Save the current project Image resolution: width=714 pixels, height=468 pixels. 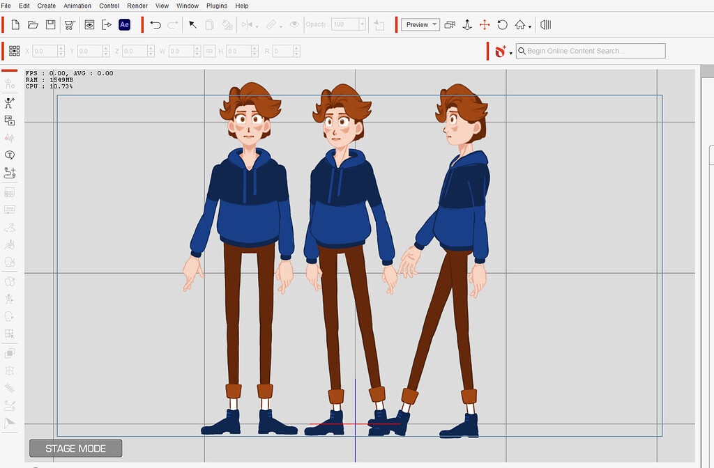click(x=50, y=24)
